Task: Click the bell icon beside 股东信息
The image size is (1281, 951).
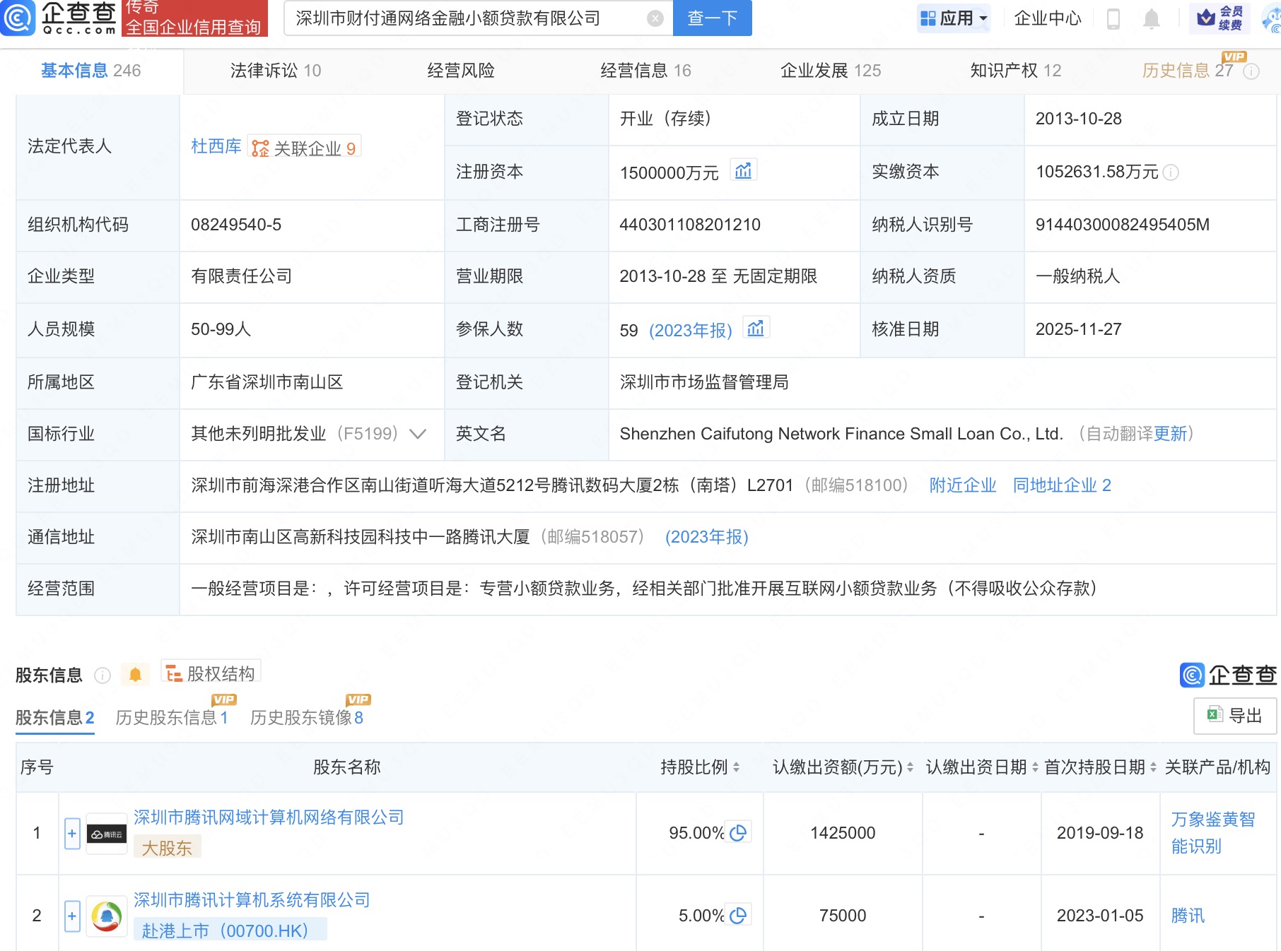Action: (x=136, y=675)
